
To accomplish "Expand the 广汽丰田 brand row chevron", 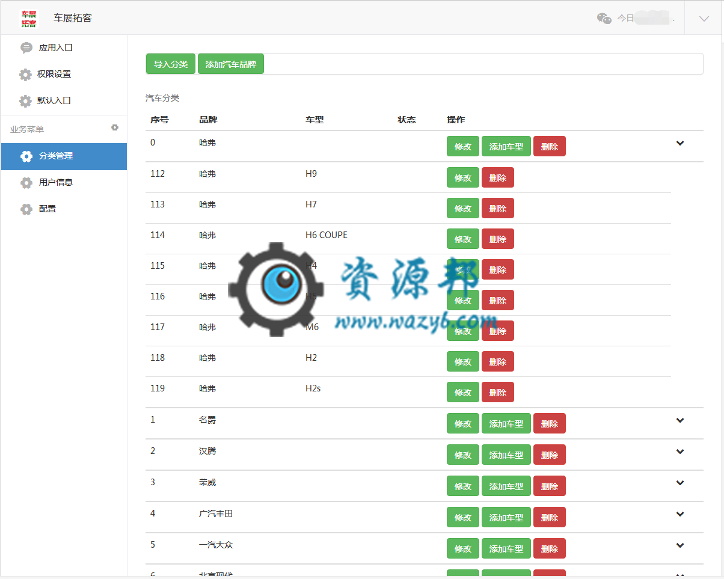I will (680, 514).
